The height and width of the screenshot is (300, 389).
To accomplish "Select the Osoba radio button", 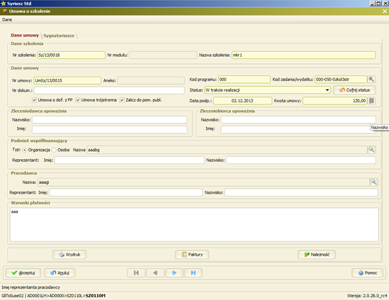I will click(x=54, y=150).
